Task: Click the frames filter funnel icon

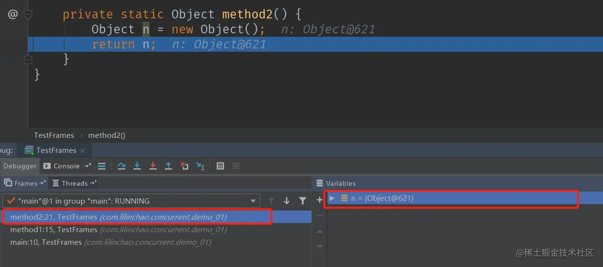Action: [303, 201]
